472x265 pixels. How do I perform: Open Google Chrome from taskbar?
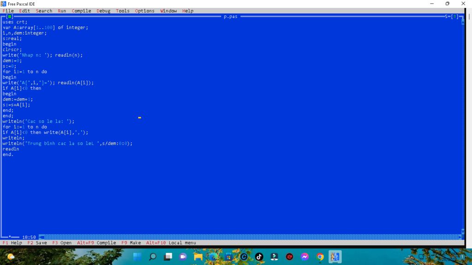pos(320,257)
